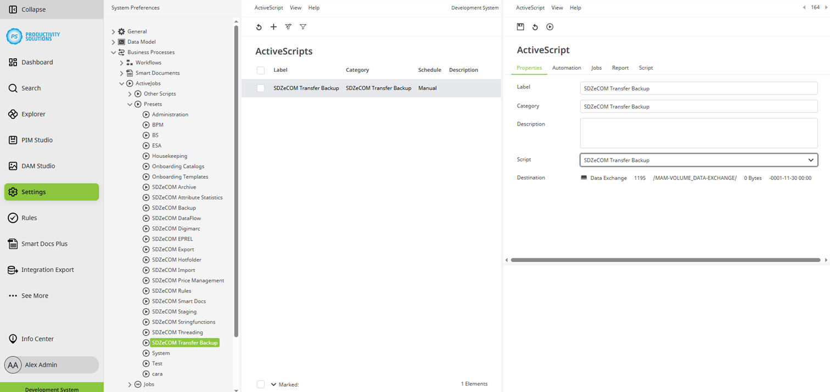Image resolution: width=830 pixels, height=392 pixels.
Task: Collapse the ActiveJobs tree node
Action: 121,83
